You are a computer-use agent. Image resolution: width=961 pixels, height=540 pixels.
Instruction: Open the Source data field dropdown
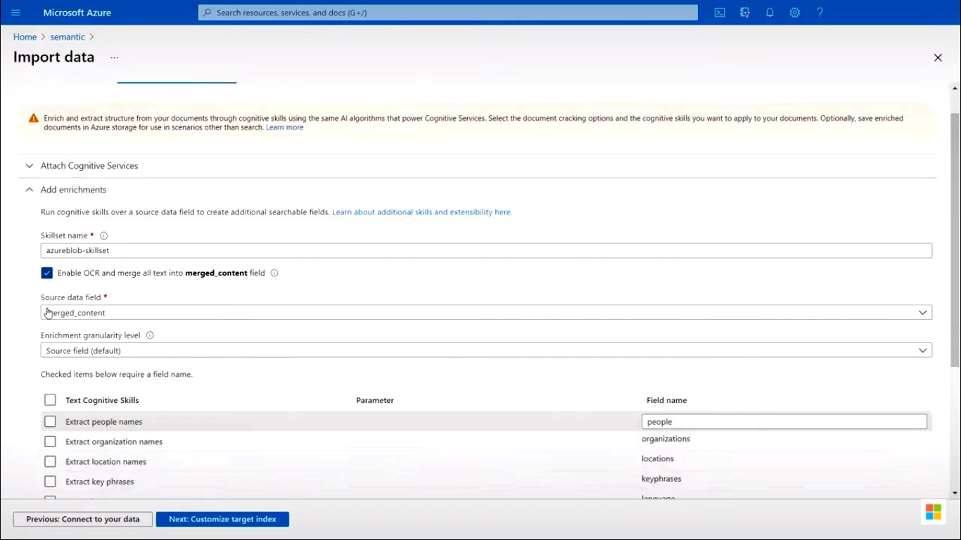pyautogui.click(x=486, y=312)
